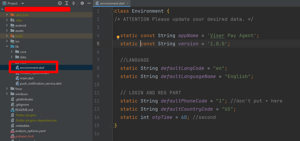
Task: Toggle code fold on class Environment line
Action: (112, 11)
